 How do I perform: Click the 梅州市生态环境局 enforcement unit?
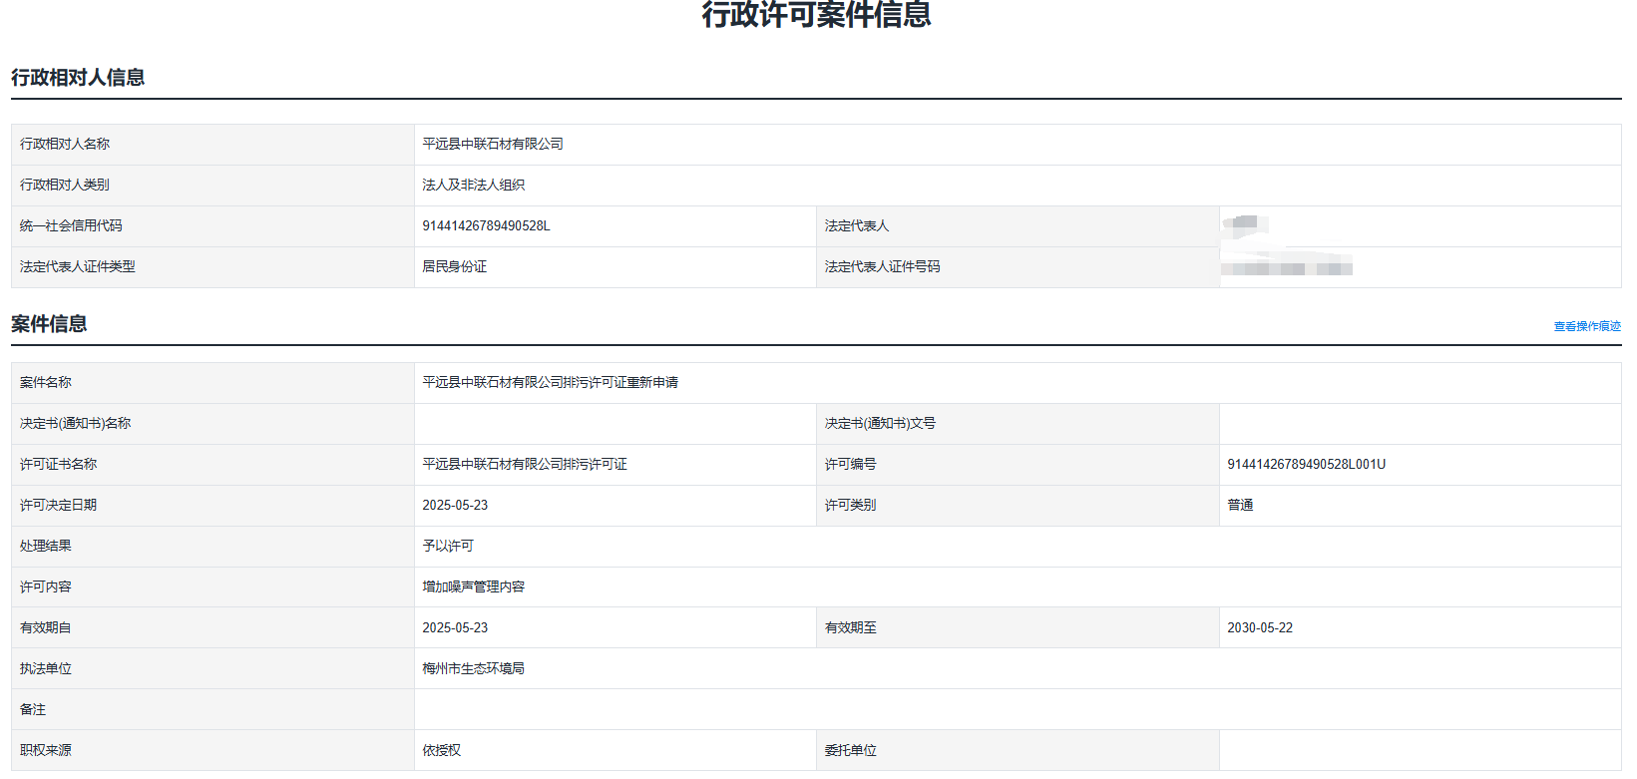473,669
